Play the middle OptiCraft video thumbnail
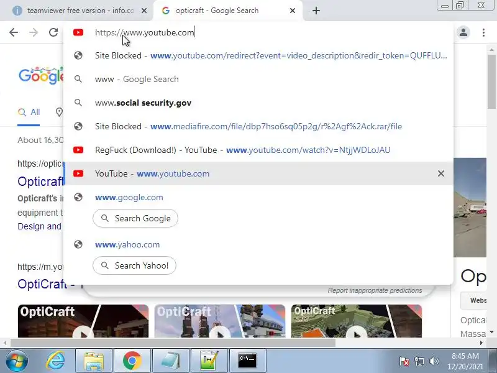The image size is (497, 373). tap(220, 321)
